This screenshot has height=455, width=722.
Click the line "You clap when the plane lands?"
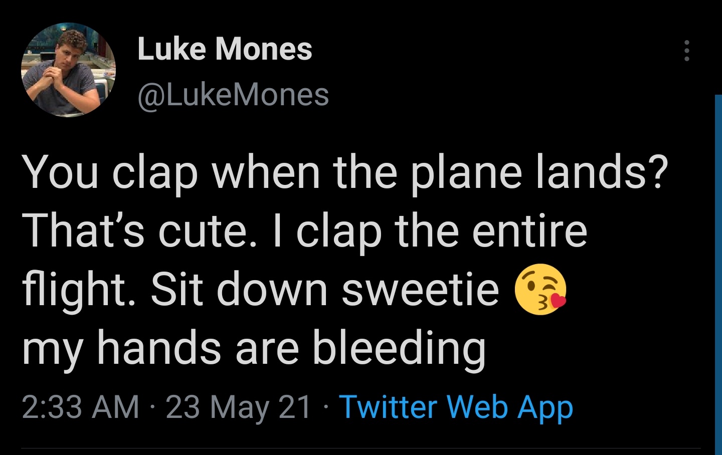point(346,172)
